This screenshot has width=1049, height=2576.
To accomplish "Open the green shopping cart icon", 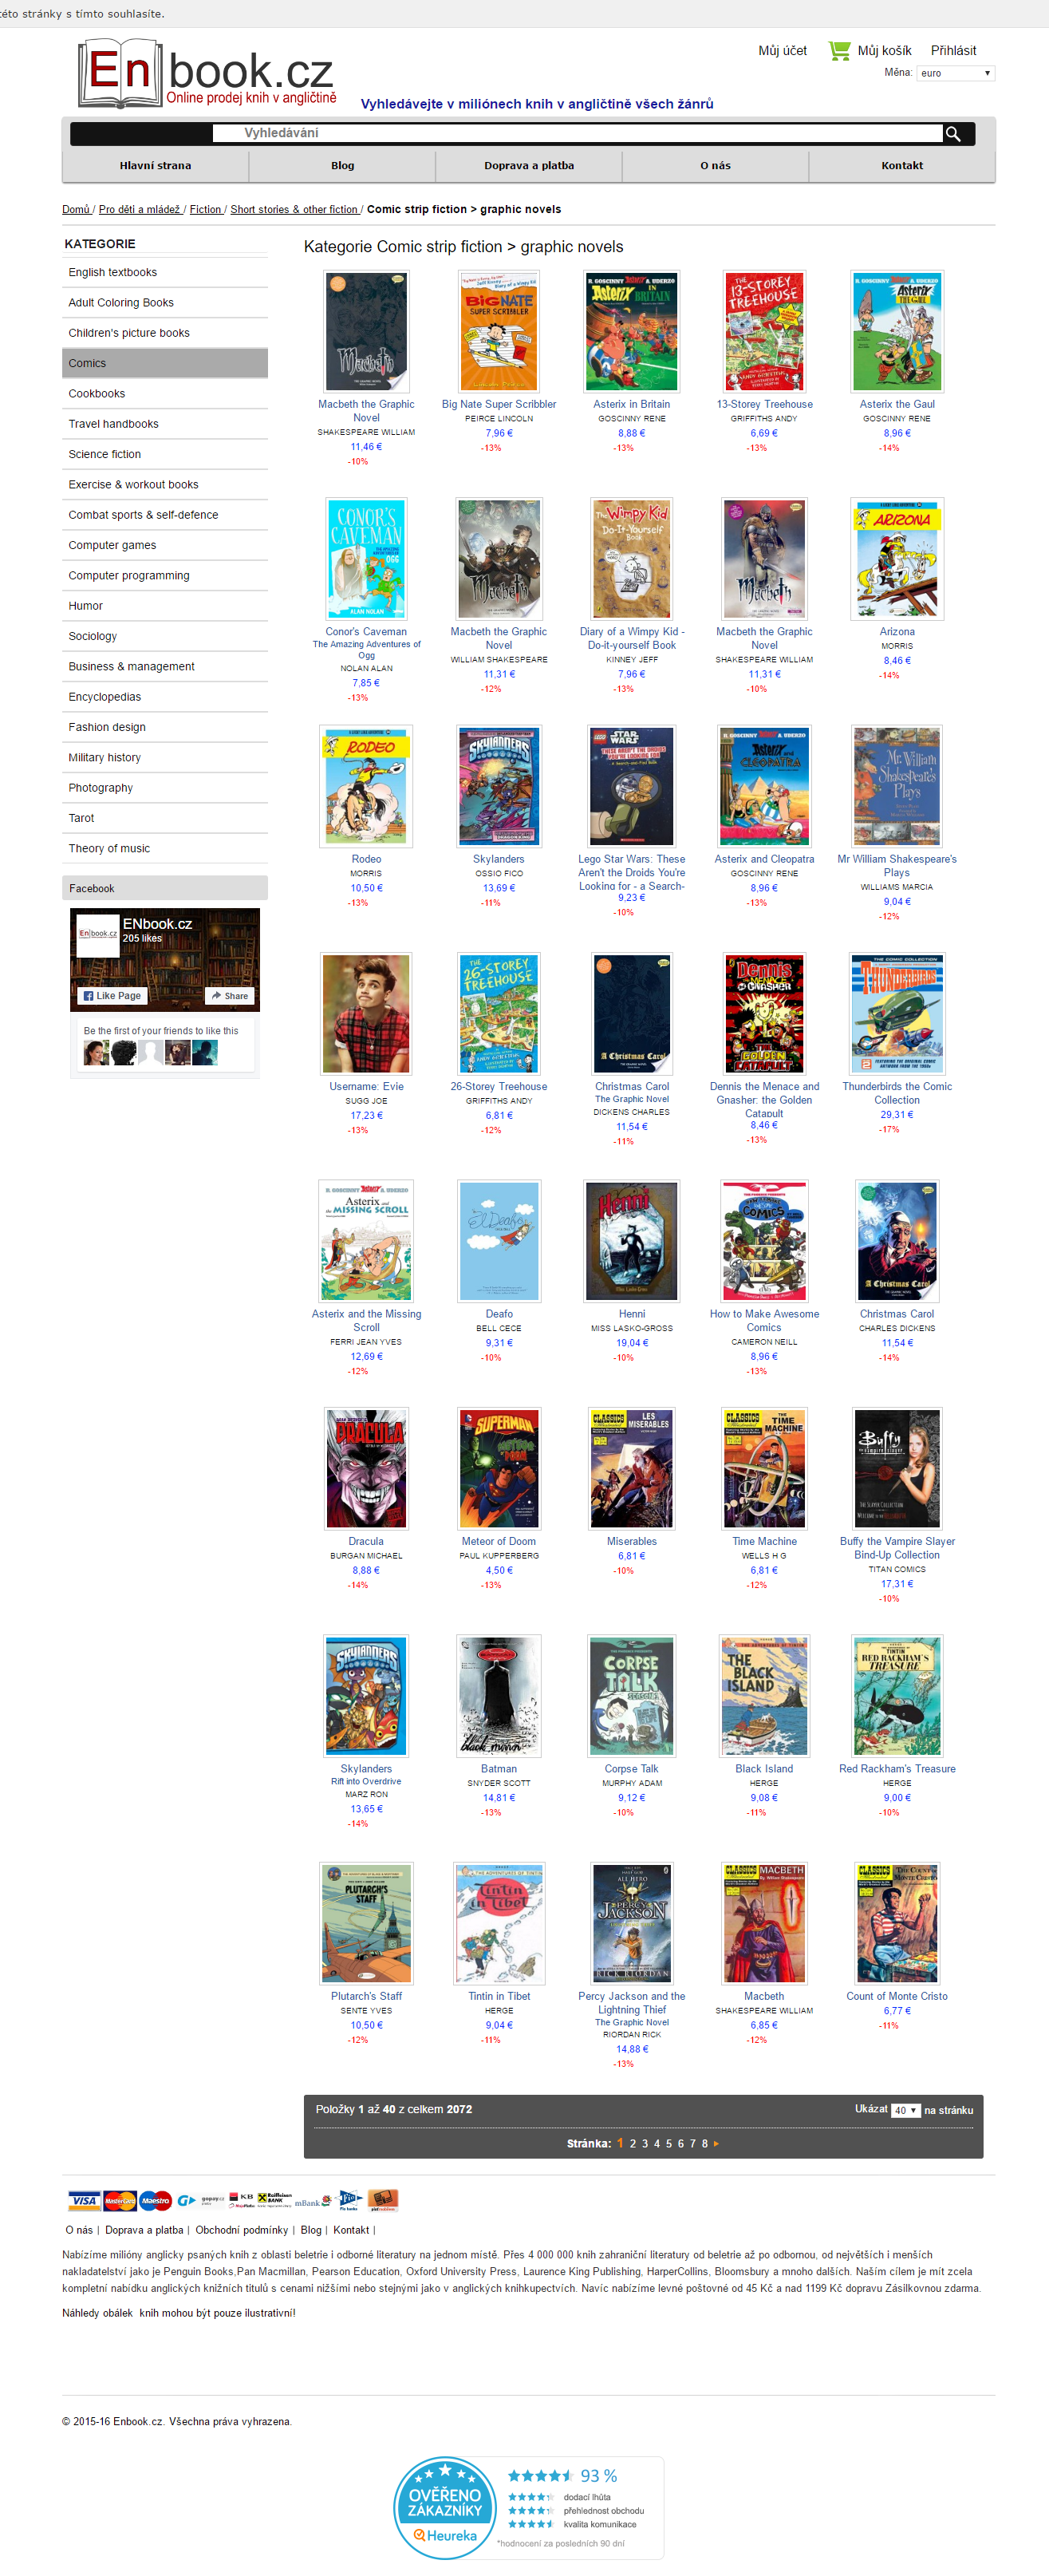I will 839,50.
